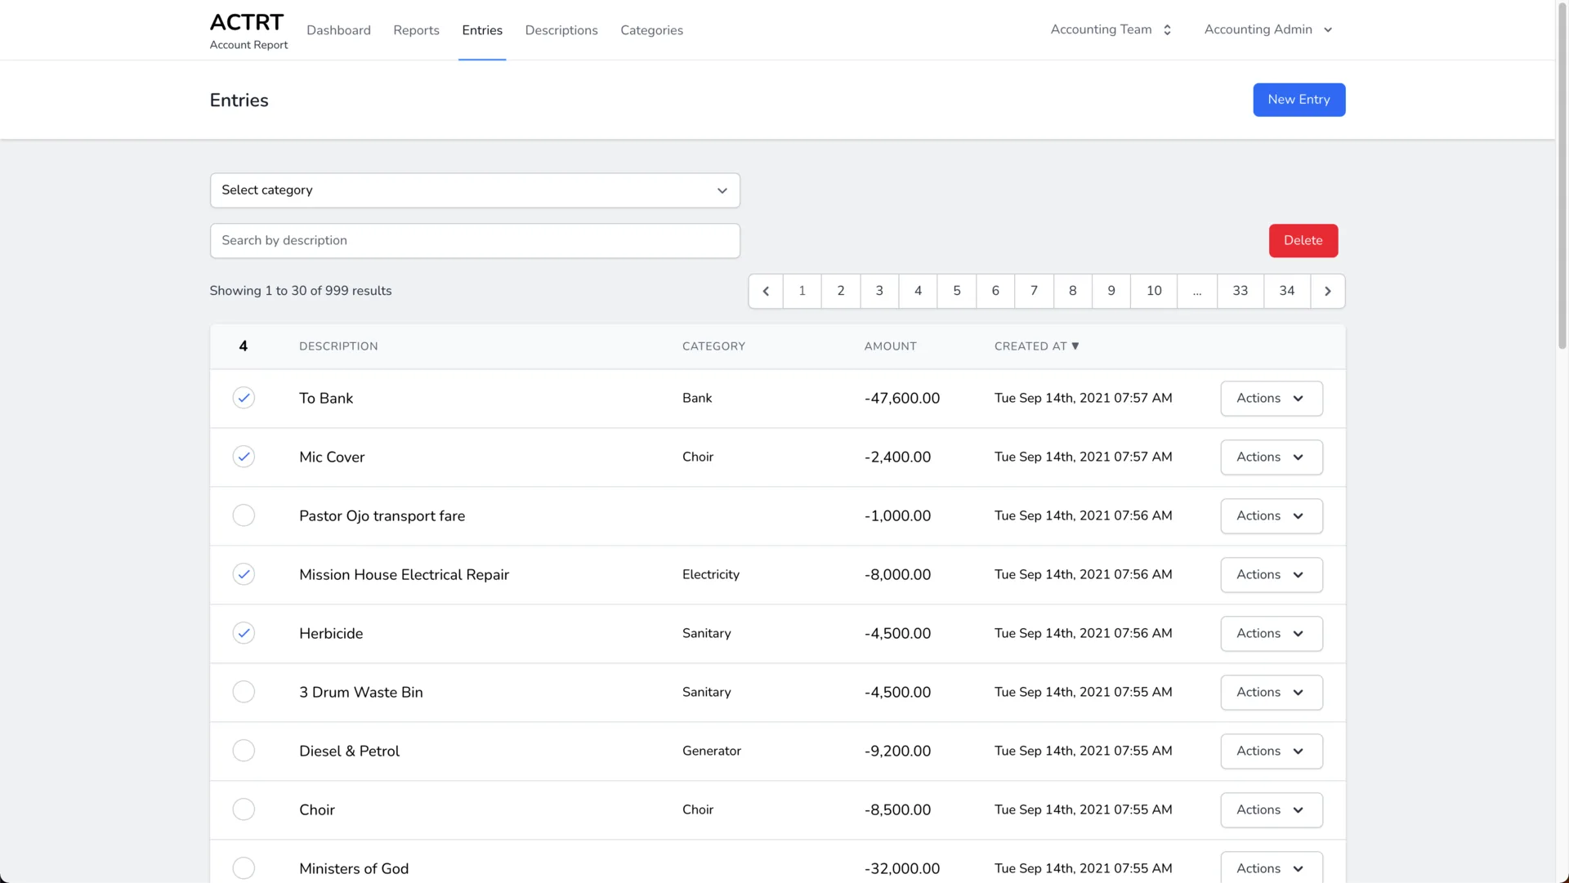
Task: Select the 3 Drum Waste Bin entry
Action: (244, 692)
